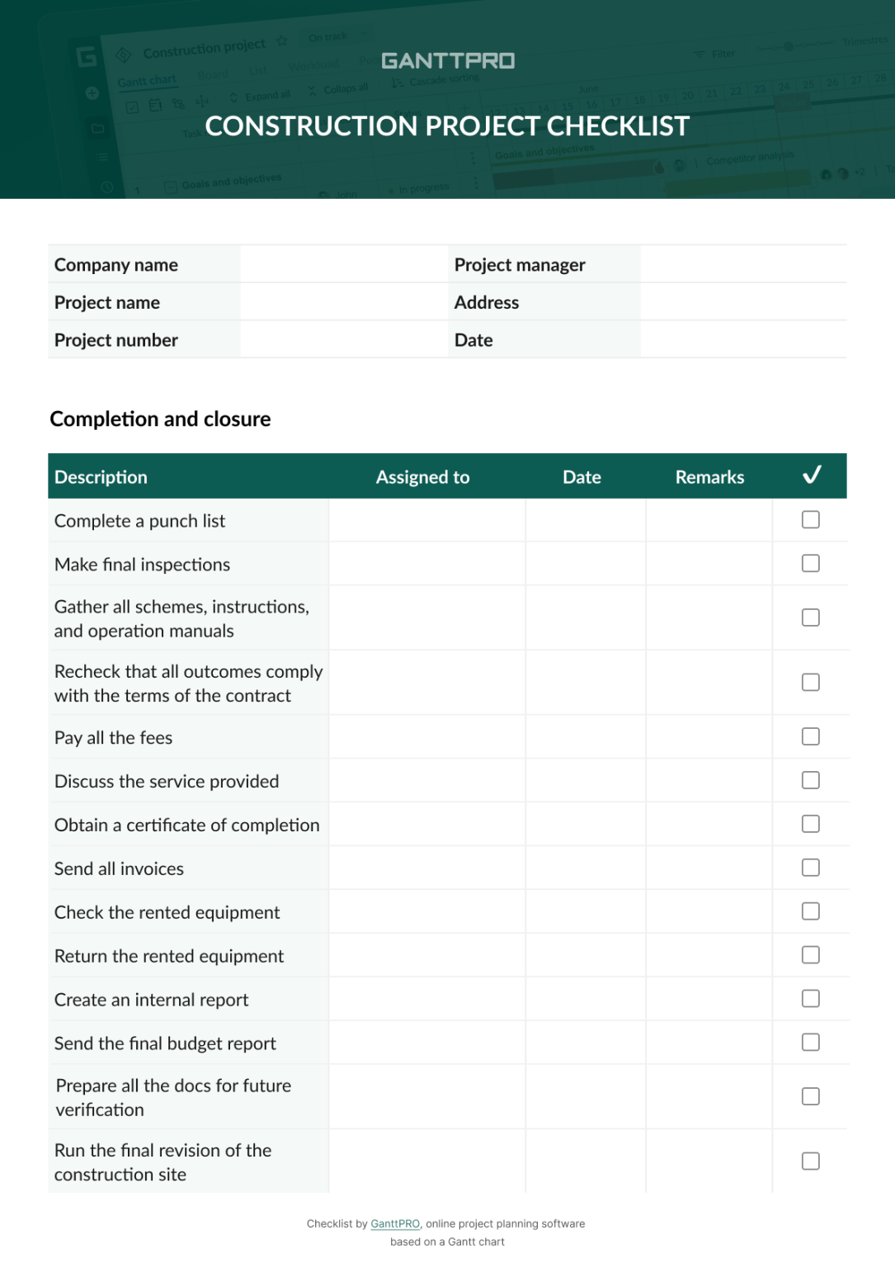Click Collapse all to collapse tasks

[344, 88]
